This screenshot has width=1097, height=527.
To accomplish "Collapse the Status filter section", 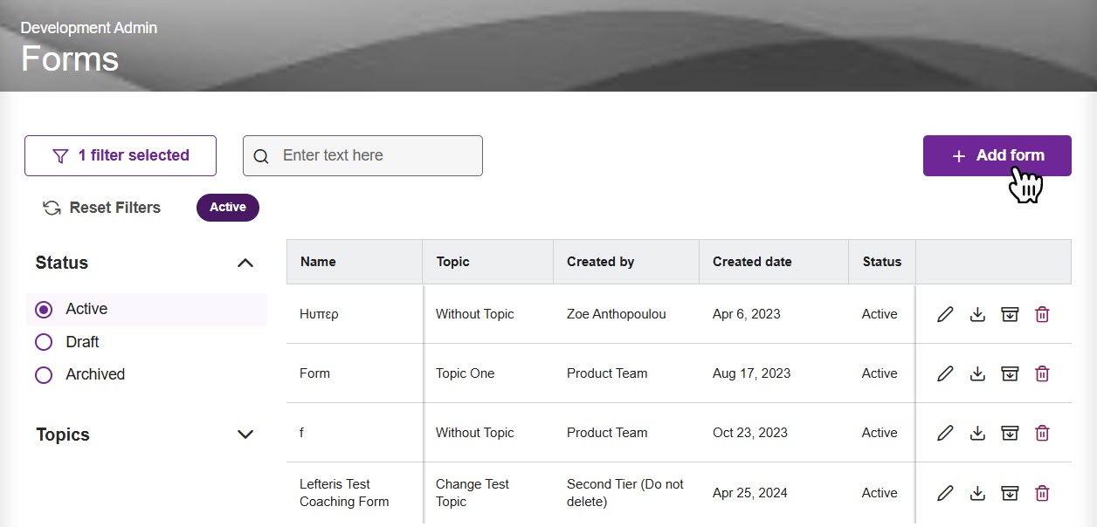I will click(x=245, y=263).
